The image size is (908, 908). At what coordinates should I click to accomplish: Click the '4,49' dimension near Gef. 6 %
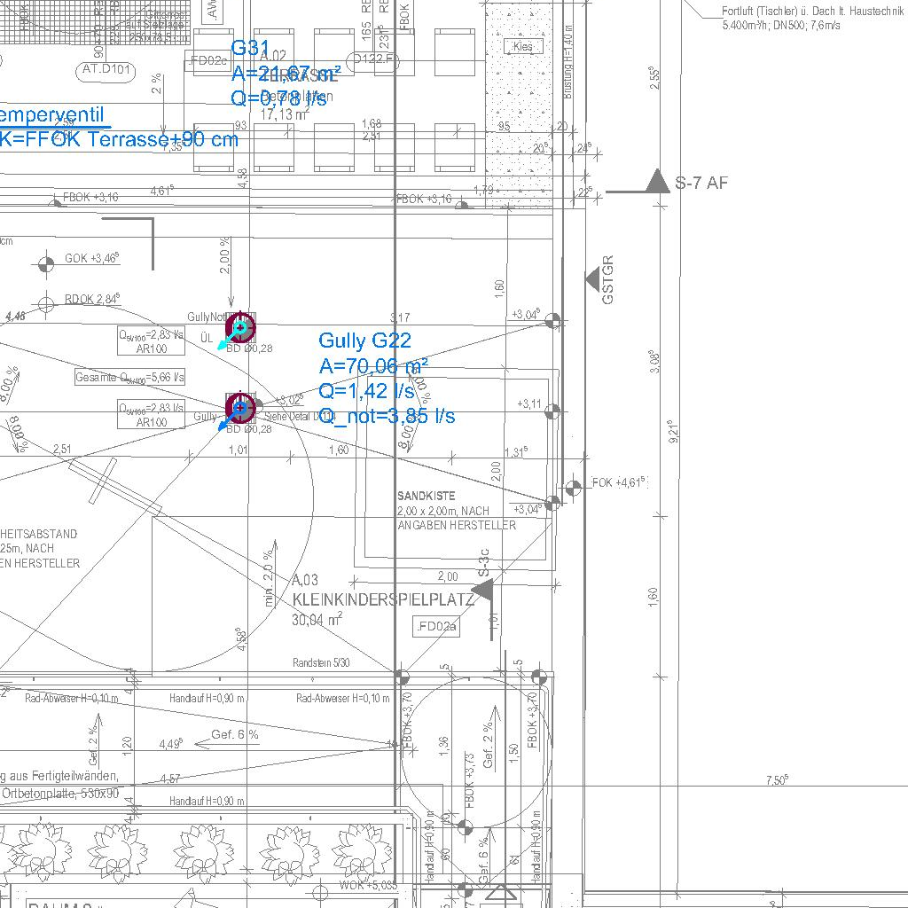(171, 744)
